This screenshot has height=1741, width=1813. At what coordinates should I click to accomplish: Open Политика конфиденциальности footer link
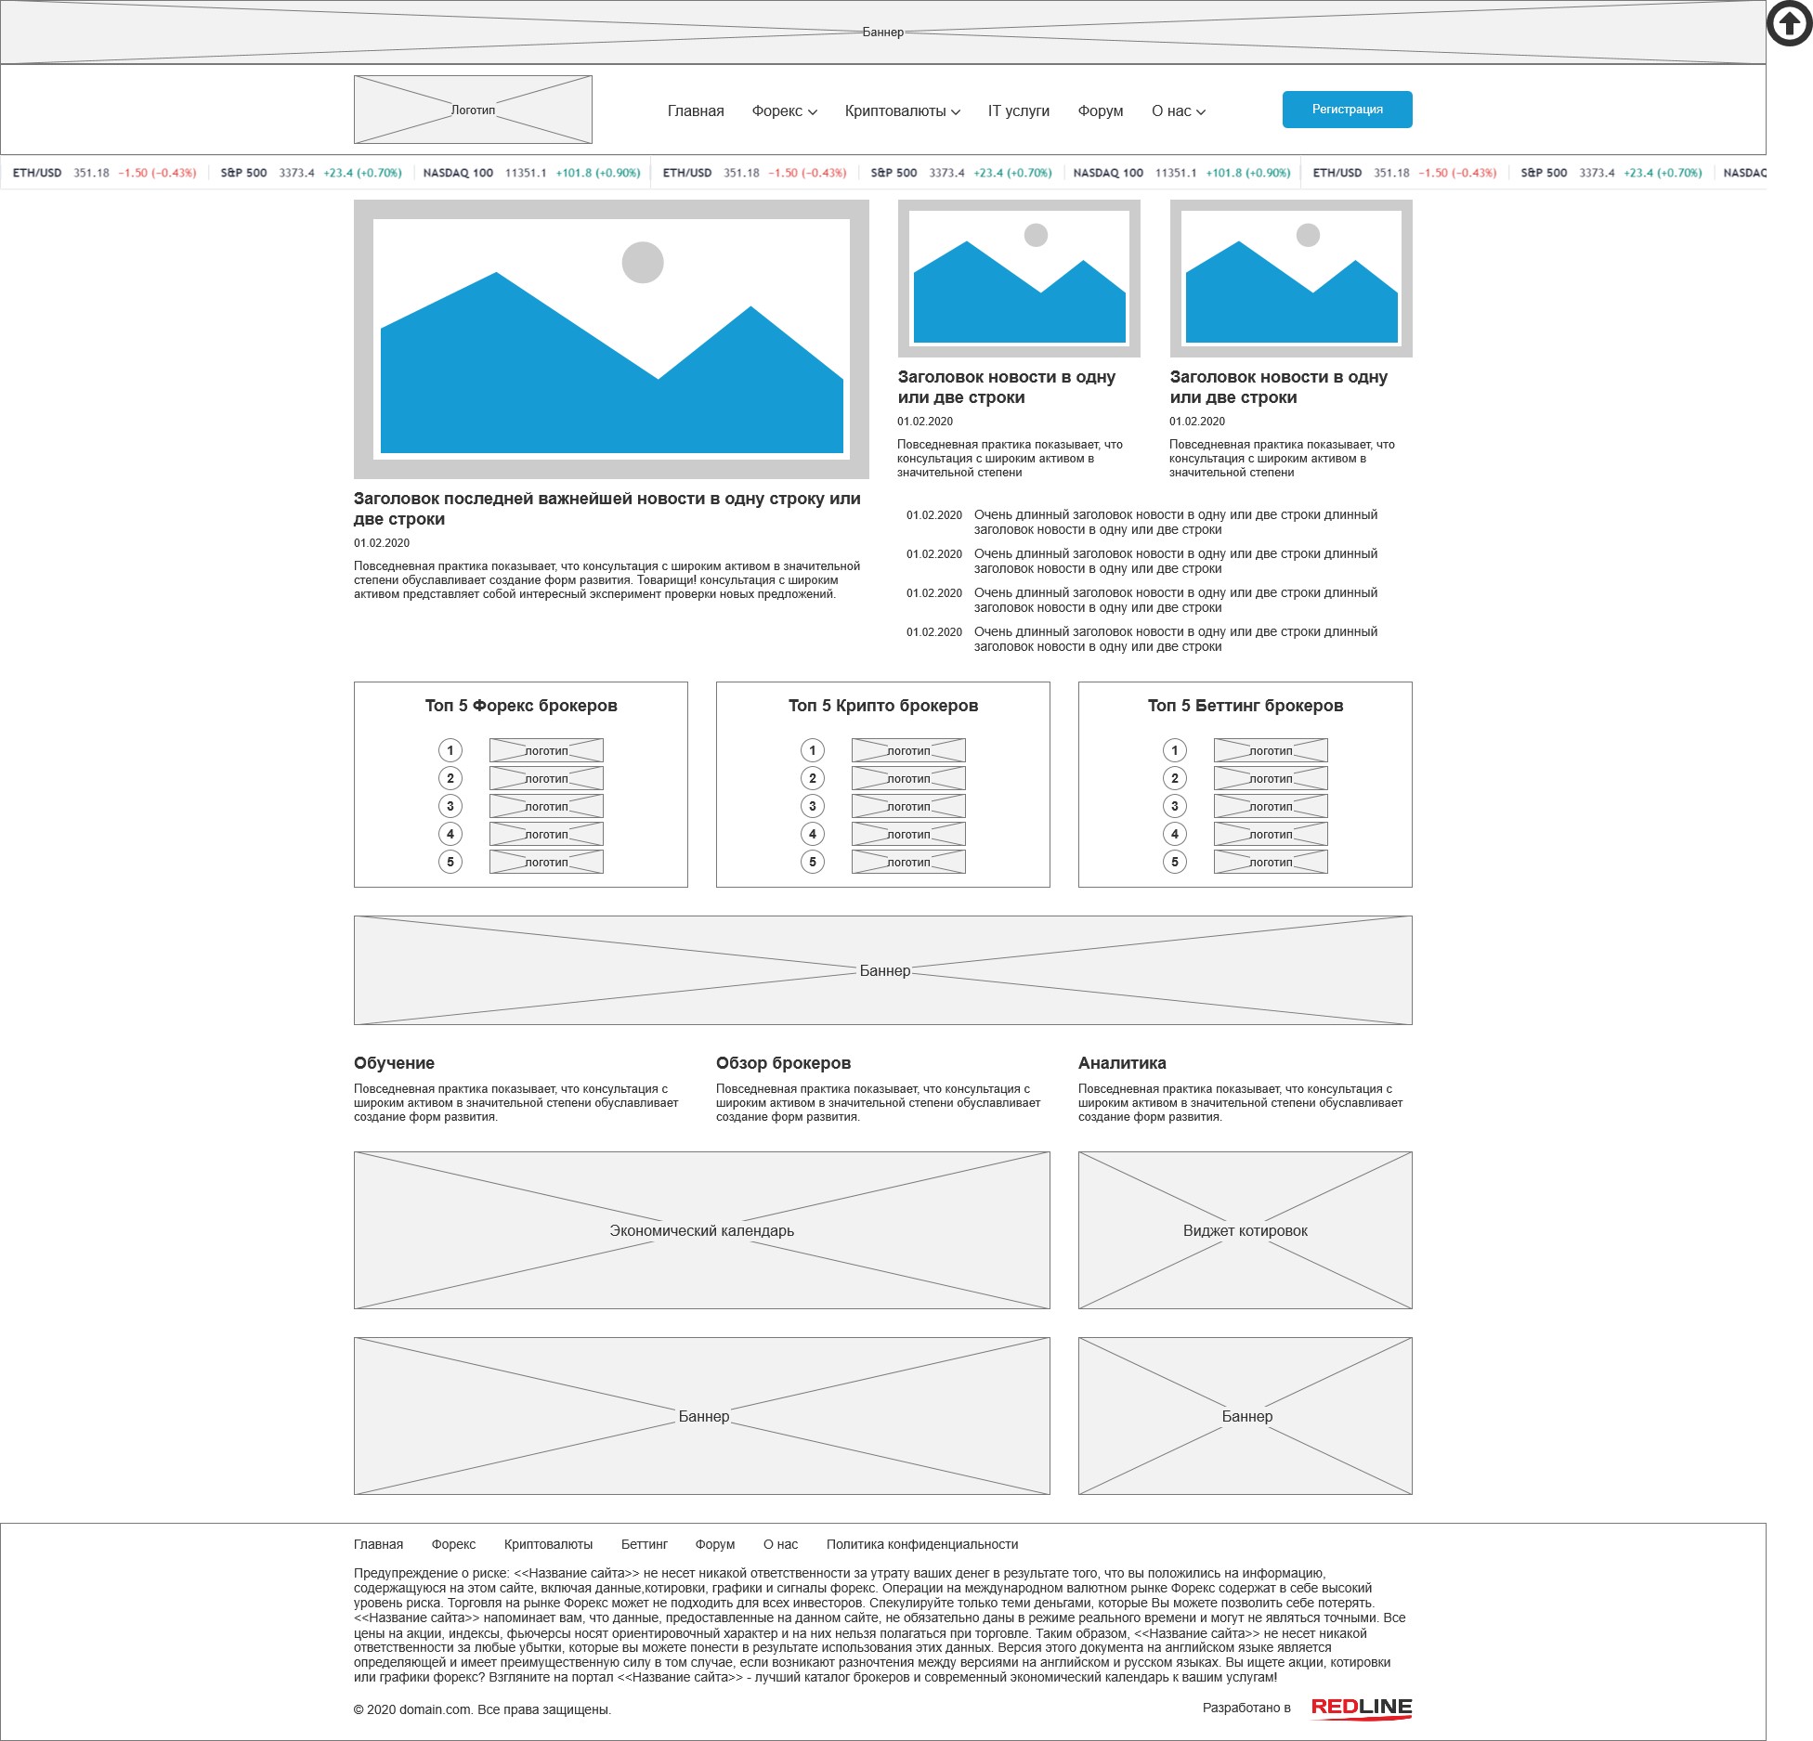pos(922,1544)
